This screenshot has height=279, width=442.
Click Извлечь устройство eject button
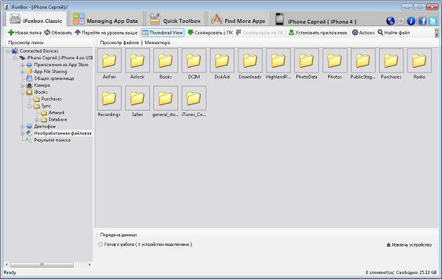pos(409,245)
